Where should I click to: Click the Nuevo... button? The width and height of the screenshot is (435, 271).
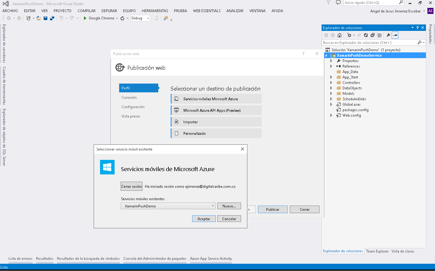tap(229, 206)
